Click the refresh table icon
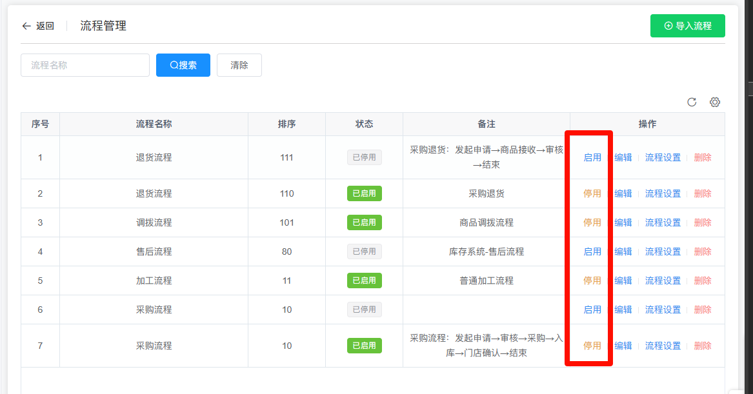The width and height of the screenshot is (753, 394). tap(692, 102)
